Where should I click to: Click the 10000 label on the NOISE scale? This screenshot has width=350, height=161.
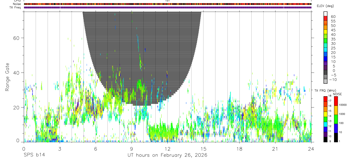point(342,105)
